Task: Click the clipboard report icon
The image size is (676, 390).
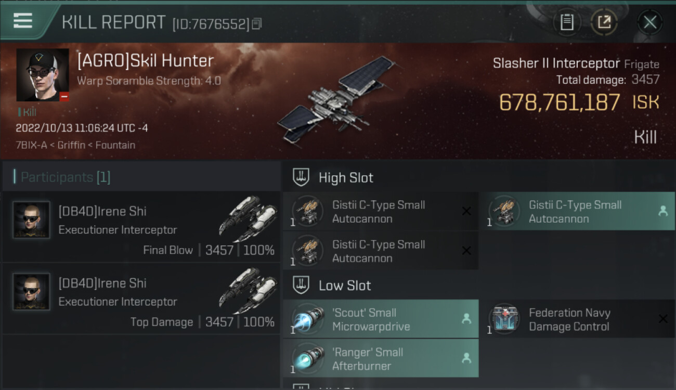Action: (x=567, y=22)
